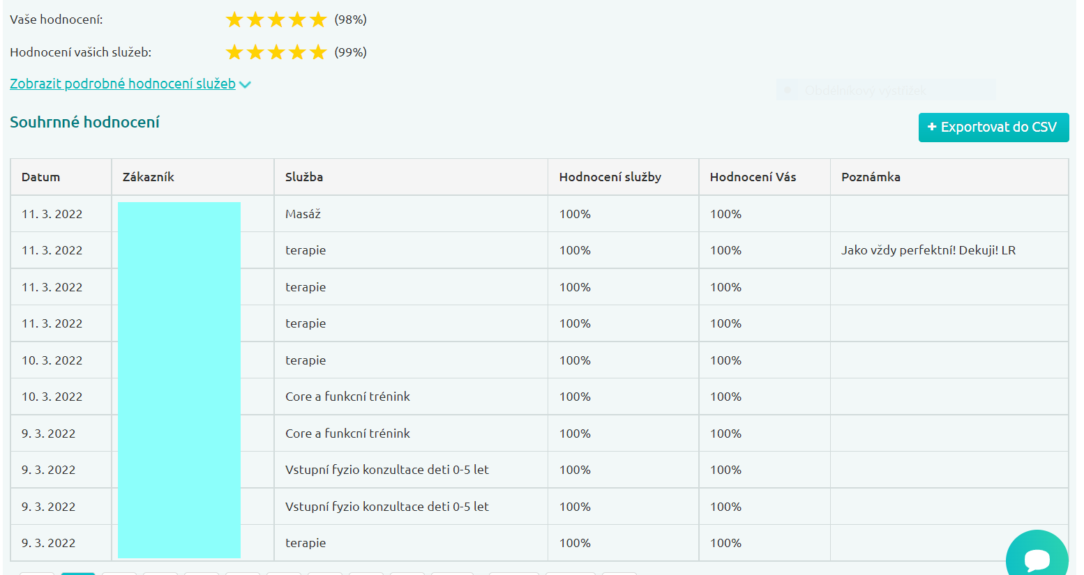Screen dimensions: 1084x575
Task: Open the chat bubble widget
Action: point(1037,557)
